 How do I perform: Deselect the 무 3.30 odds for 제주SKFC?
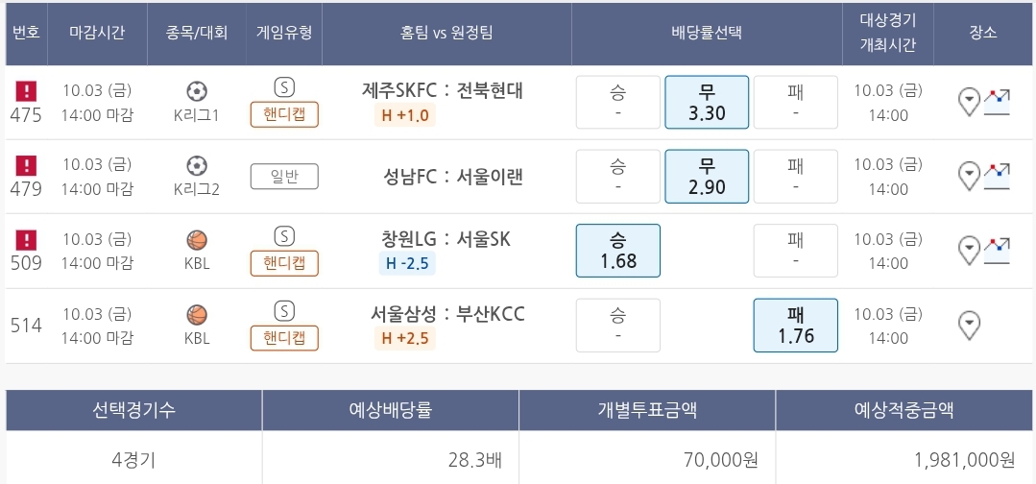[707, 103]
